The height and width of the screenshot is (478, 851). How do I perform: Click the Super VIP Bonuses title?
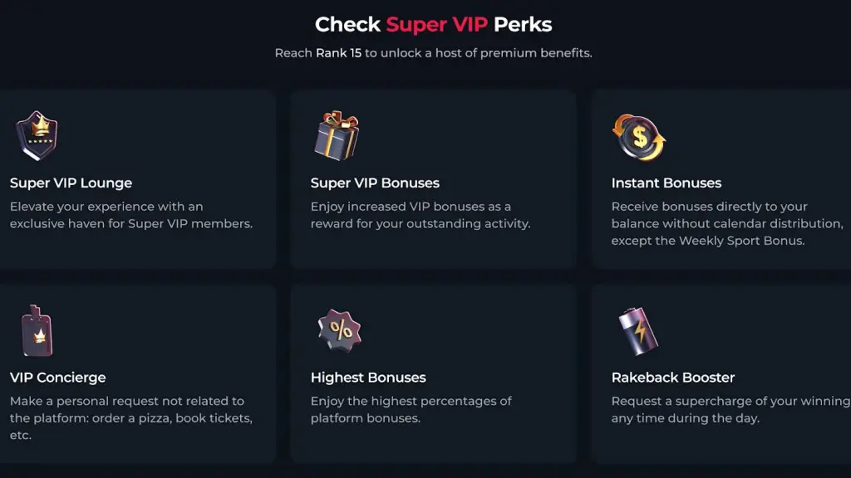tap(373, 183)
